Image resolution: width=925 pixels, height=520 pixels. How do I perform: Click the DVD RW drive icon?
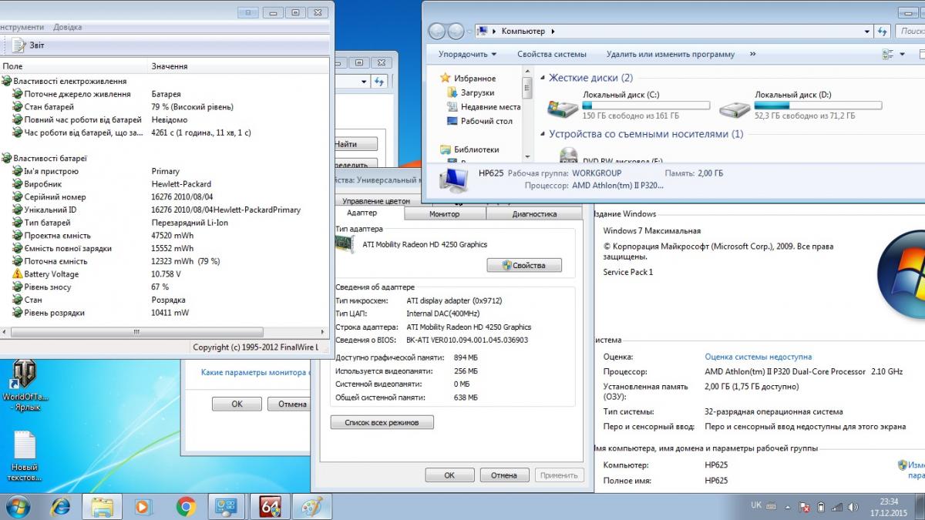tap(569, 155)
